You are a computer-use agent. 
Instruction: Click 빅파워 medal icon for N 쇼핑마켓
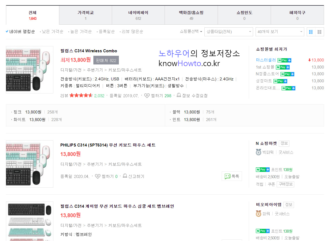tap(259, 152)
